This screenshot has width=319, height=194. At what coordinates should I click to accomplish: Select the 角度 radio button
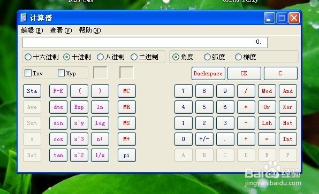tap(183, 57)
